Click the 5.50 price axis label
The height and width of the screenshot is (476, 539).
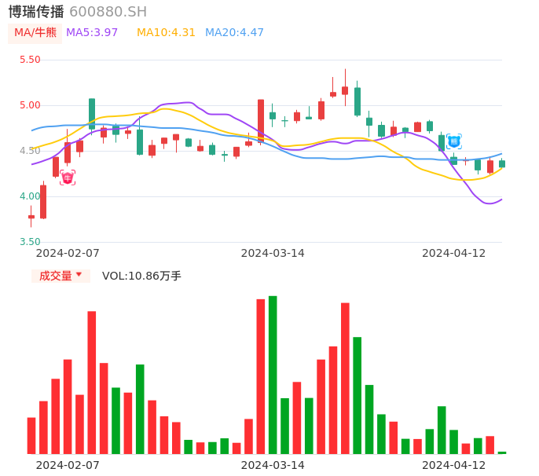(x=30, y=60)
